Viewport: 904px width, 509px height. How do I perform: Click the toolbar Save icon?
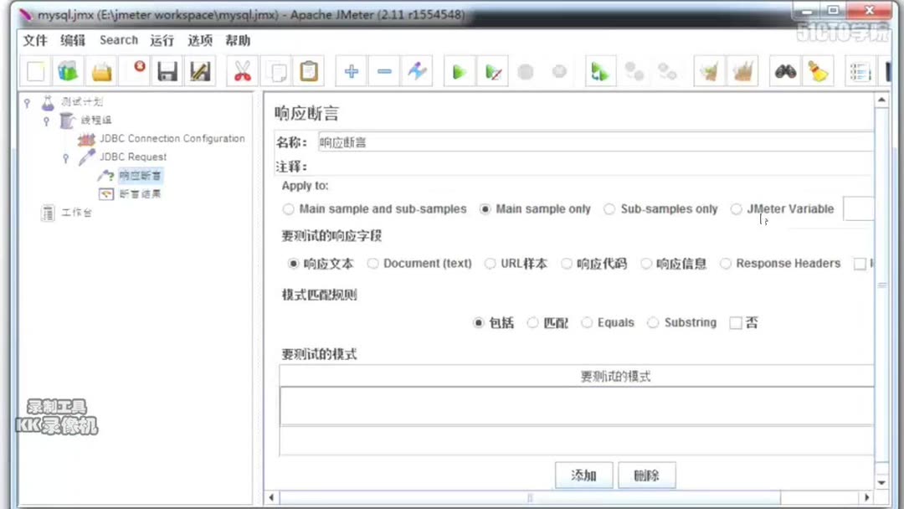pos(167,71)
